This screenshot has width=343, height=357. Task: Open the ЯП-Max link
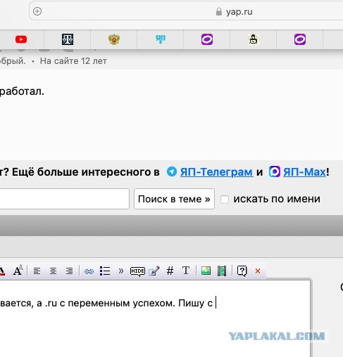pos(304,172)
